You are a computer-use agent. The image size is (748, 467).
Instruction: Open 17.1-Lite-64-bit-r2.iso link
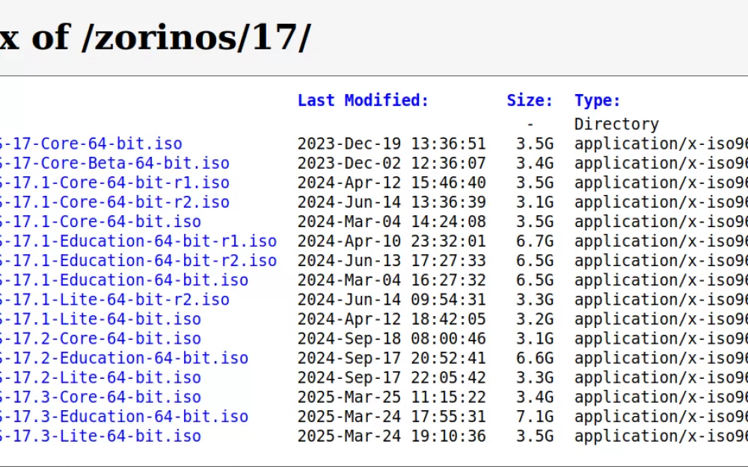click(x=114, y=300)
